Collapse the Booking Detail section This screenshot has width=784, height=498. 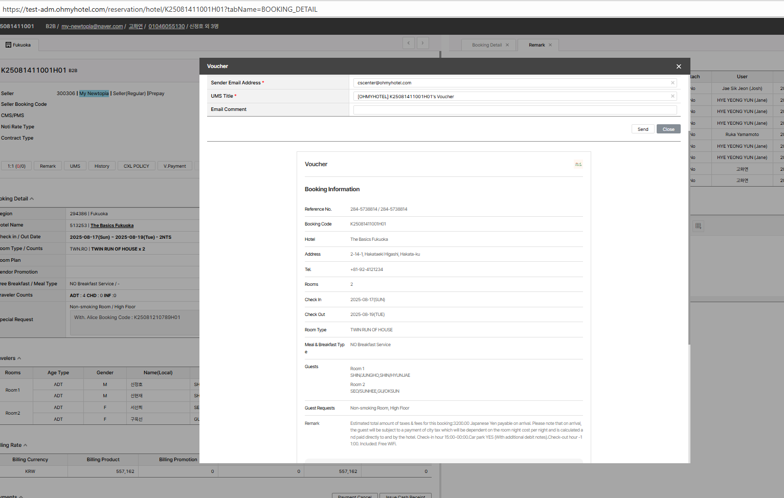[32, 199]
